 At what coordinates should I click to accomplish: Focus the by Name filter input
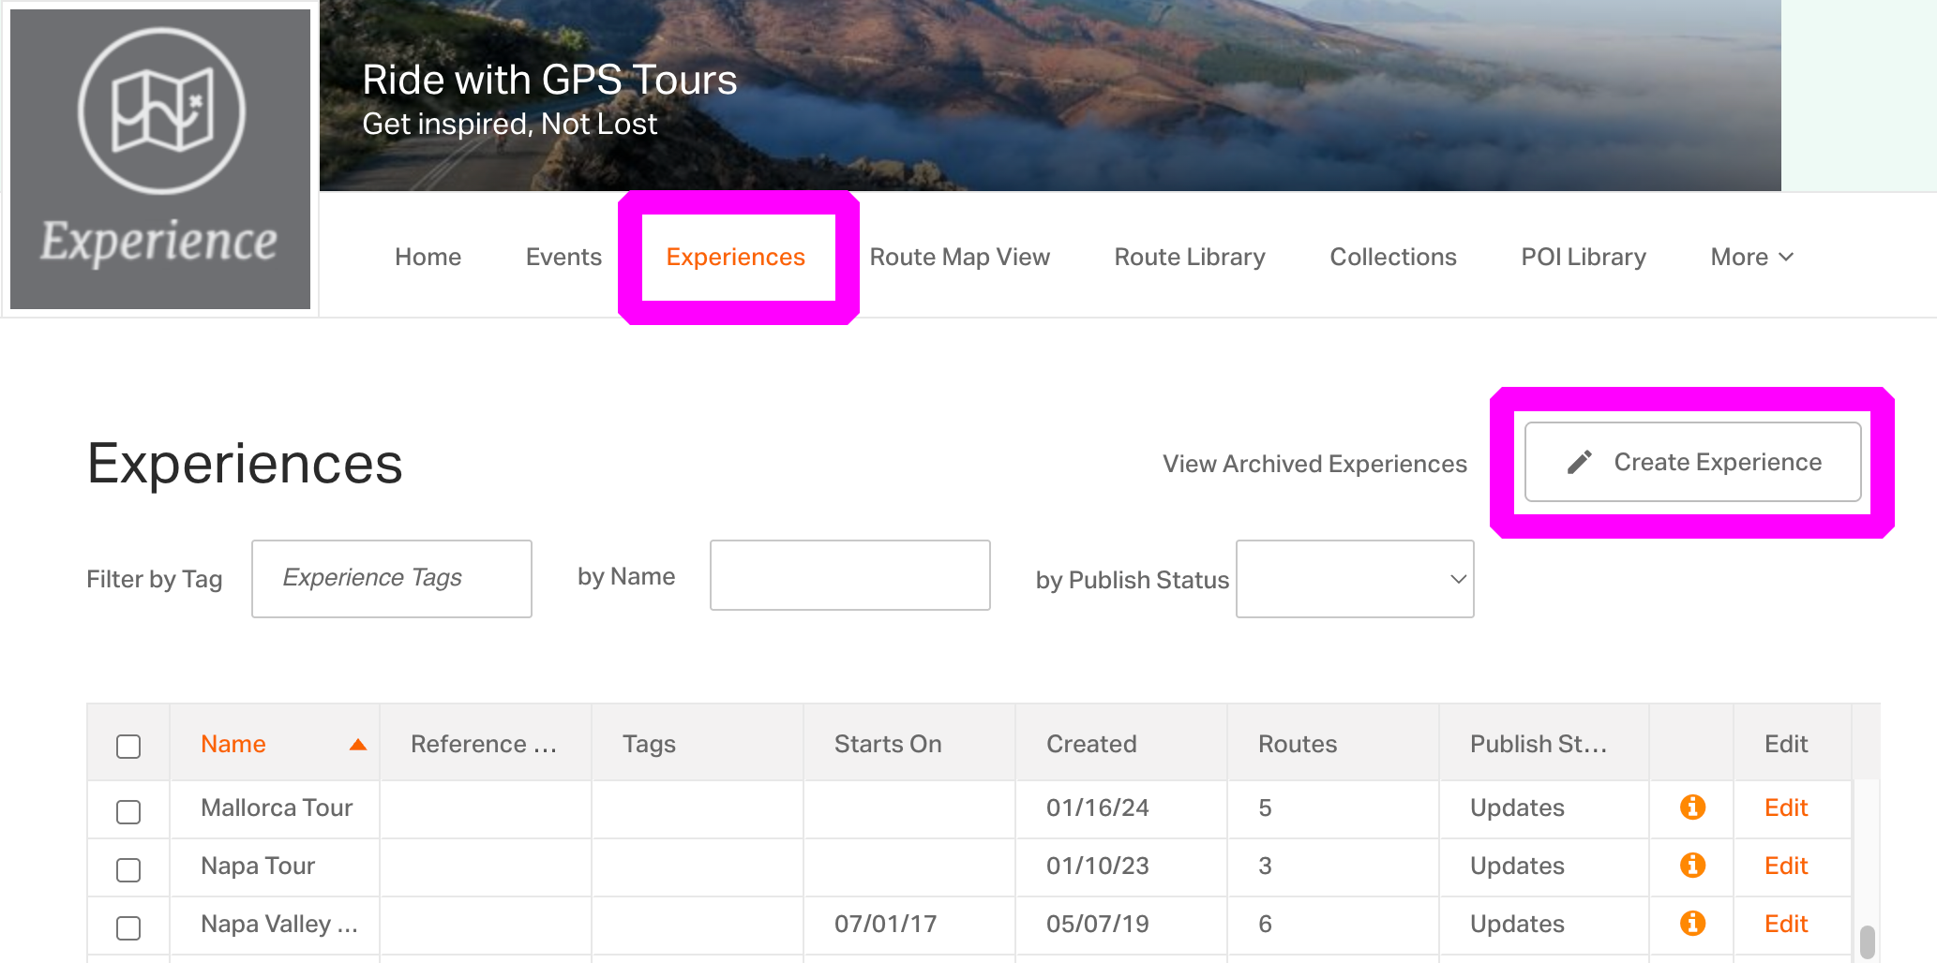point(850,575)
